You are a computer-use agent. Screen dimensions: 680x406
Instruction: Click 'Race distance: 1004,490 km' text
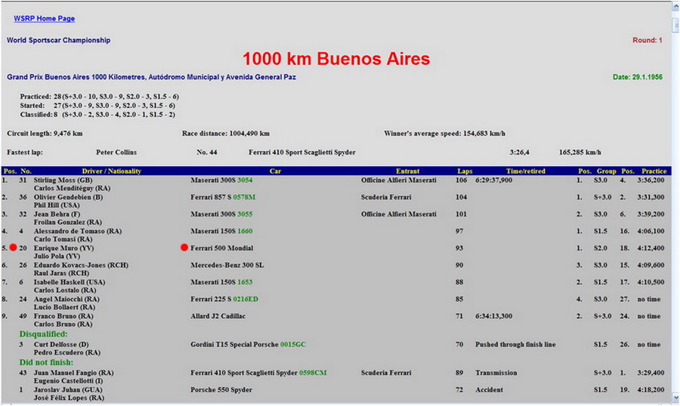point(225,134)
